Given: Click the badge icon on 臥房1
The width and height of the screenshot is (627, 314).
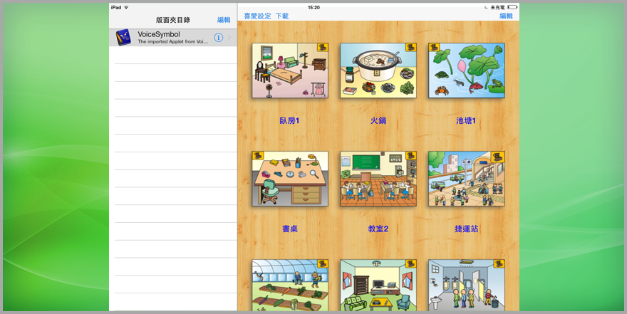Looking at the screenshot, I should click(323, 48).
